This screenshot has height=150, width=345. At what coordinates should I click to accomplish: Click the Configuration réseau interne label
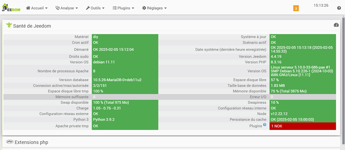242,108
